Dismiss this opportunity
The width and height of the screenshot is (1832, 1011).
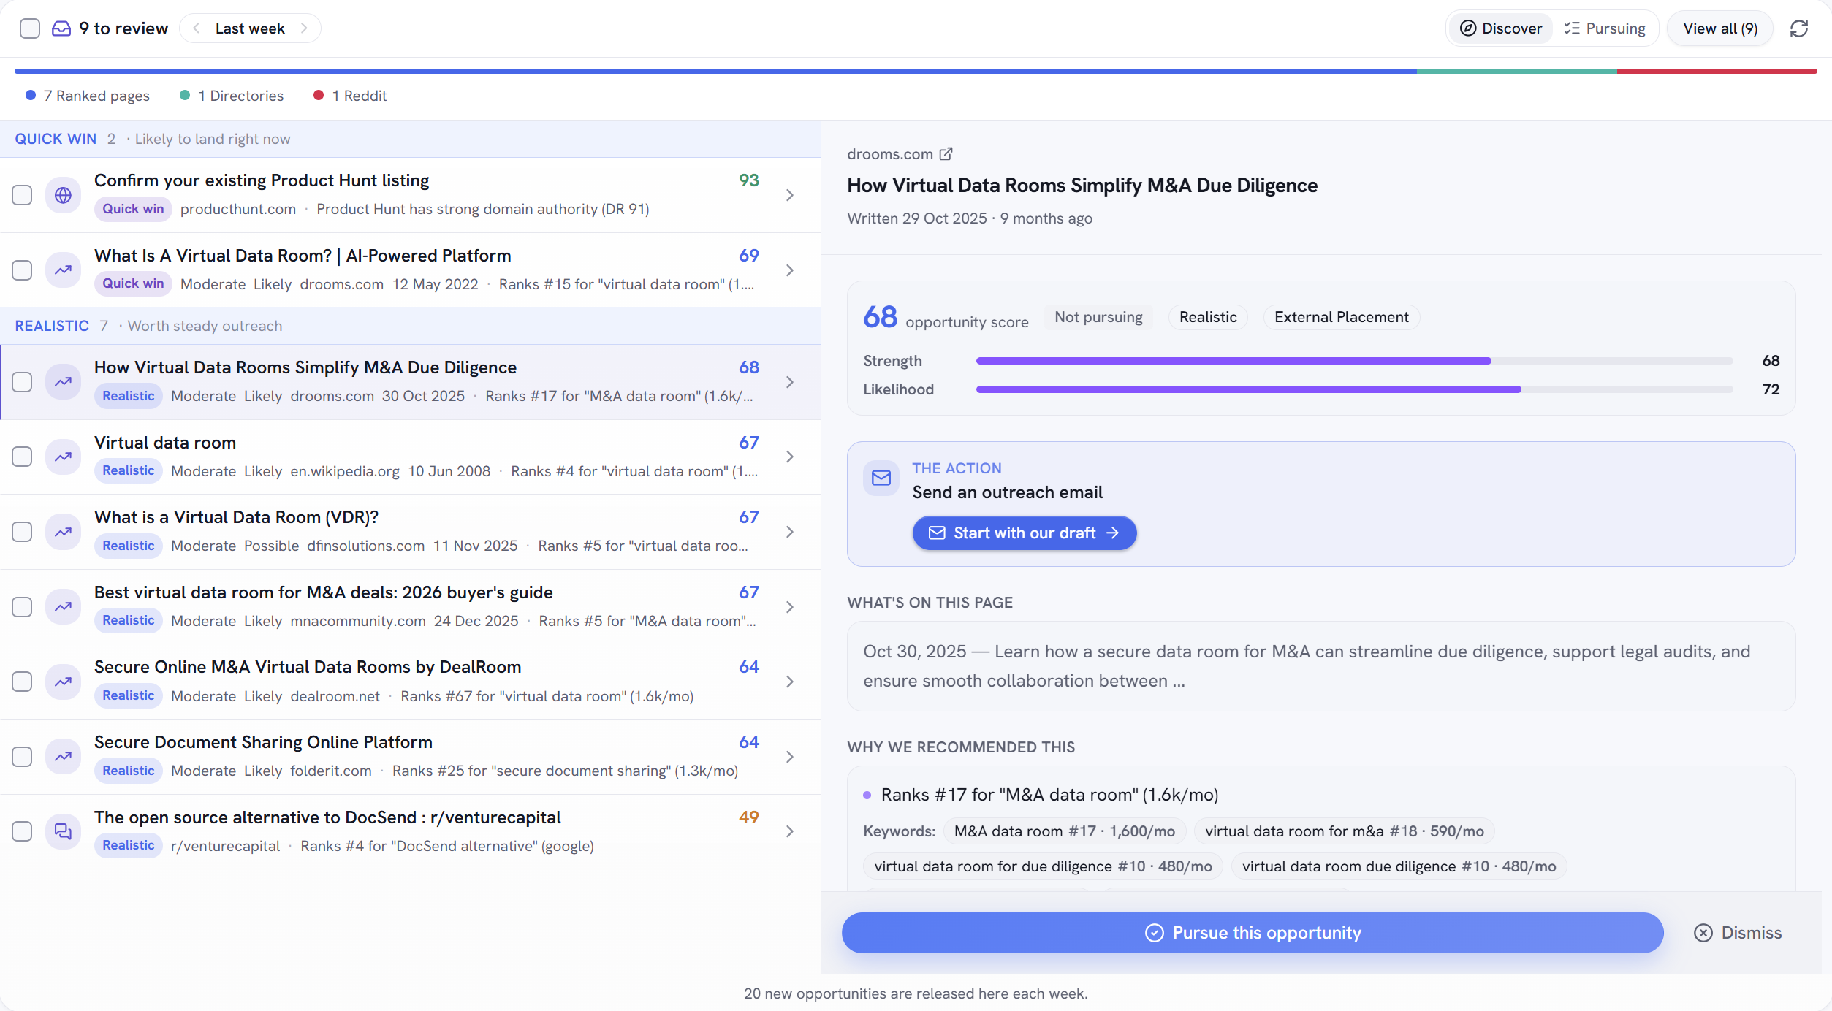(1738, 933)
